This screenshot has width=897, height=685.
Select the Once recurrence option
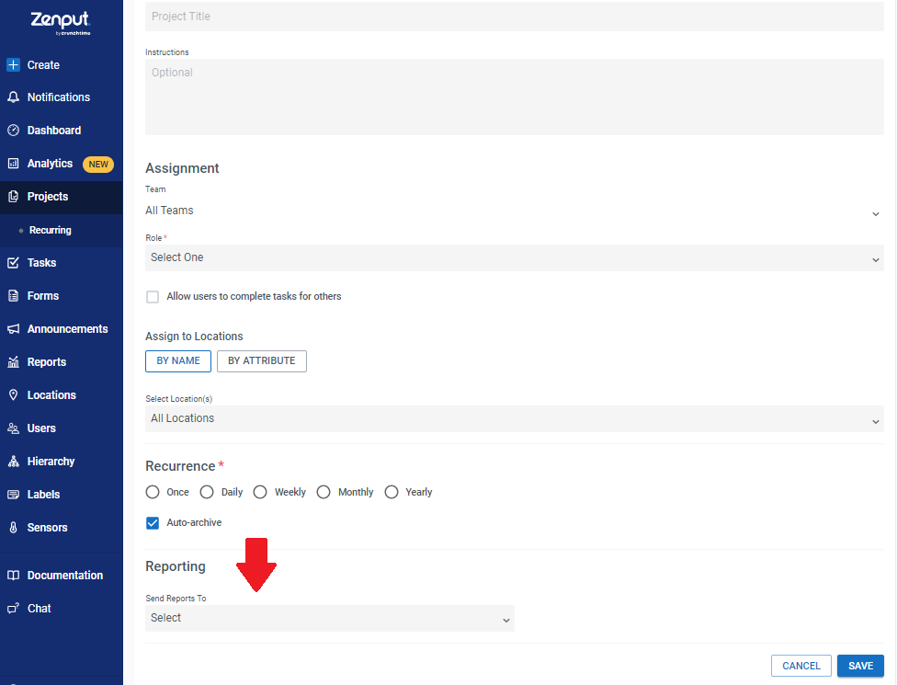153,492
